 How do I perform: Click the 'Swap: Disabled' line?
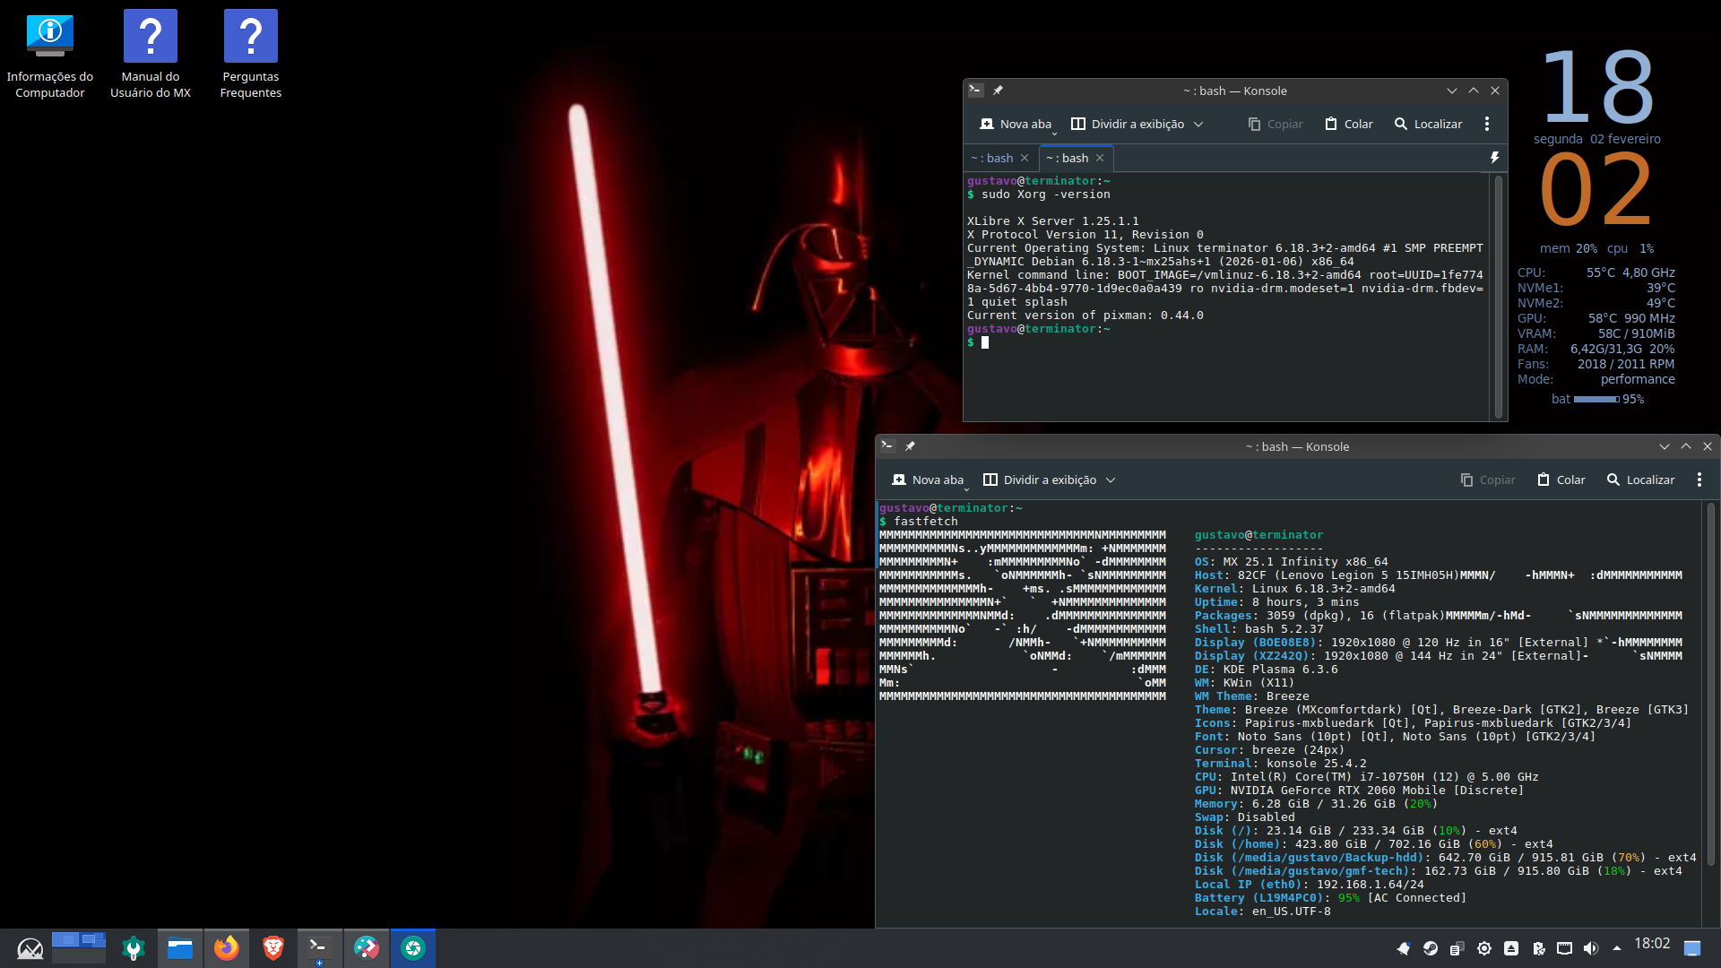(1244, 817)
